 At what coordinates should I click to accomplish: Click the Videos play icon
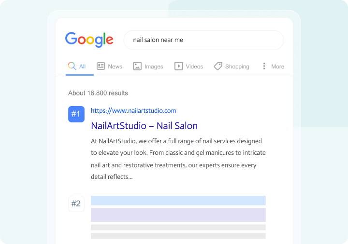point(178,66)
